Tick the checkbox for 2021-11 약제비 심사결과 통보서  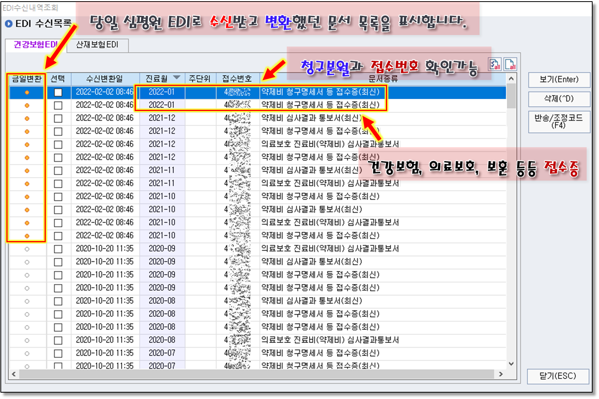click(58, 171)
